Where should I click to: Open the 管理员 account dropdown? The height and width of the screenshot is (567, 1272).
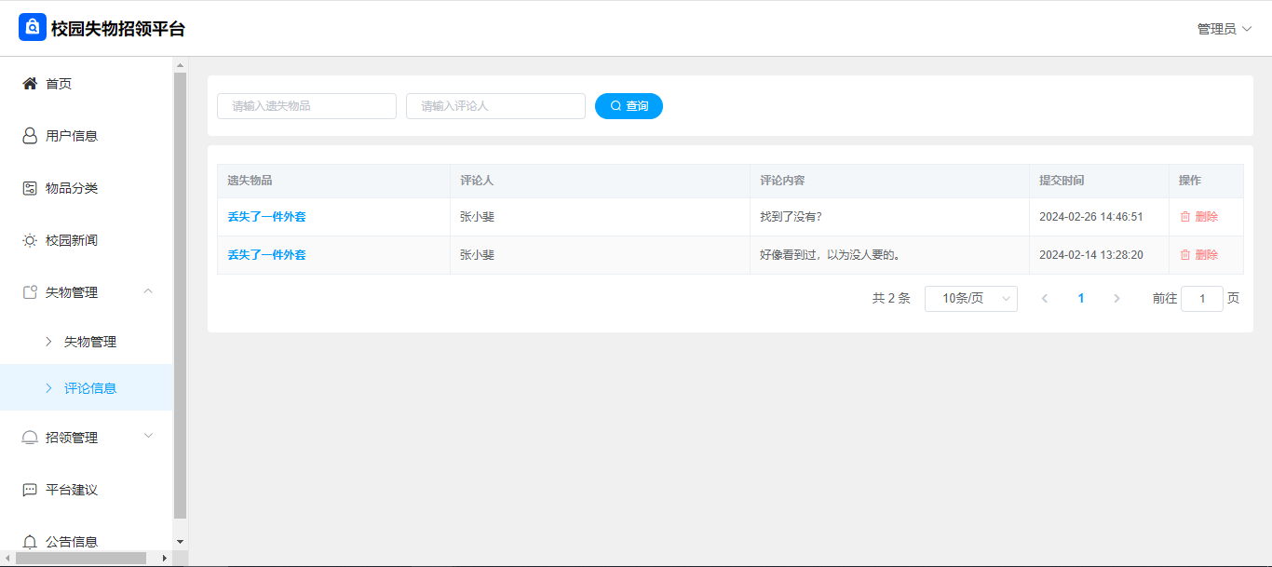1224,29
